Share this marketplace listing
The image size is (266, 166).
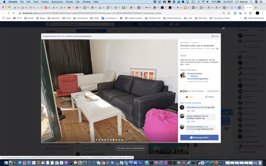click(209, 97)
